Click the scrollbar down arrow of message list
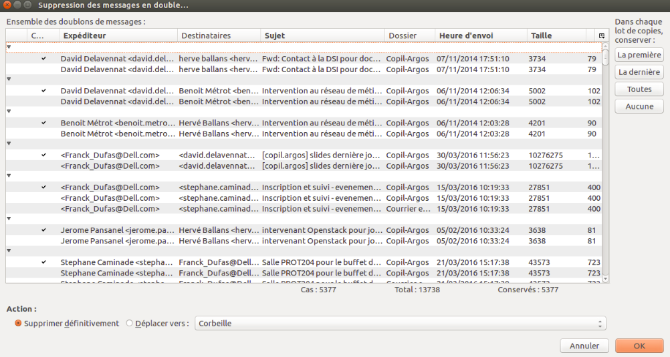Screen dimensions: 670x357 pyautogui.click(x=605, y=279)
